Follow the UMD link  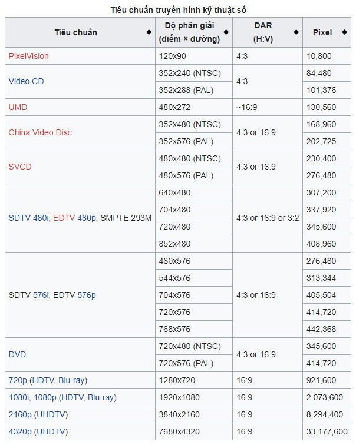pos(18,107)
